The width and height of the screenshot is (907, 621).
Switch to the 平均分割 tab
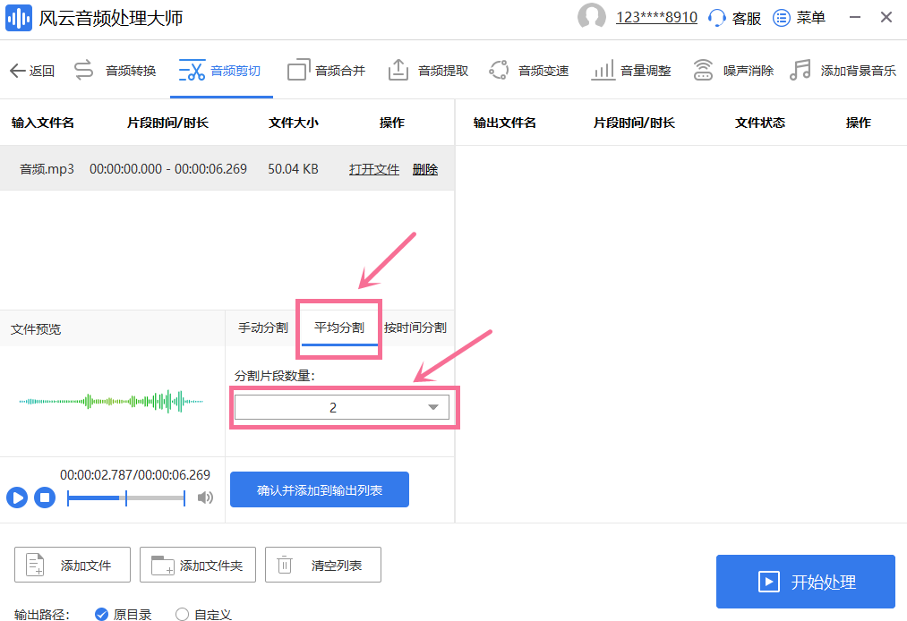click(338, 328)
